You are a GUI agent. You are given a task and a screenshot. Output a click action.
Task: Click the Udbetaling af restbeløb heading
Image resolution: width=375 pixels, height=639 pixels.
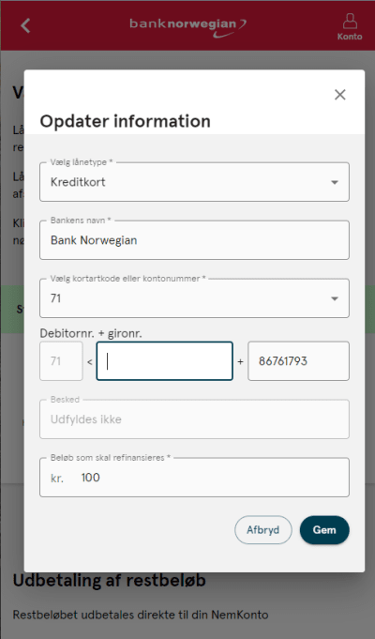pyautogui.click(x=109, y=580)
